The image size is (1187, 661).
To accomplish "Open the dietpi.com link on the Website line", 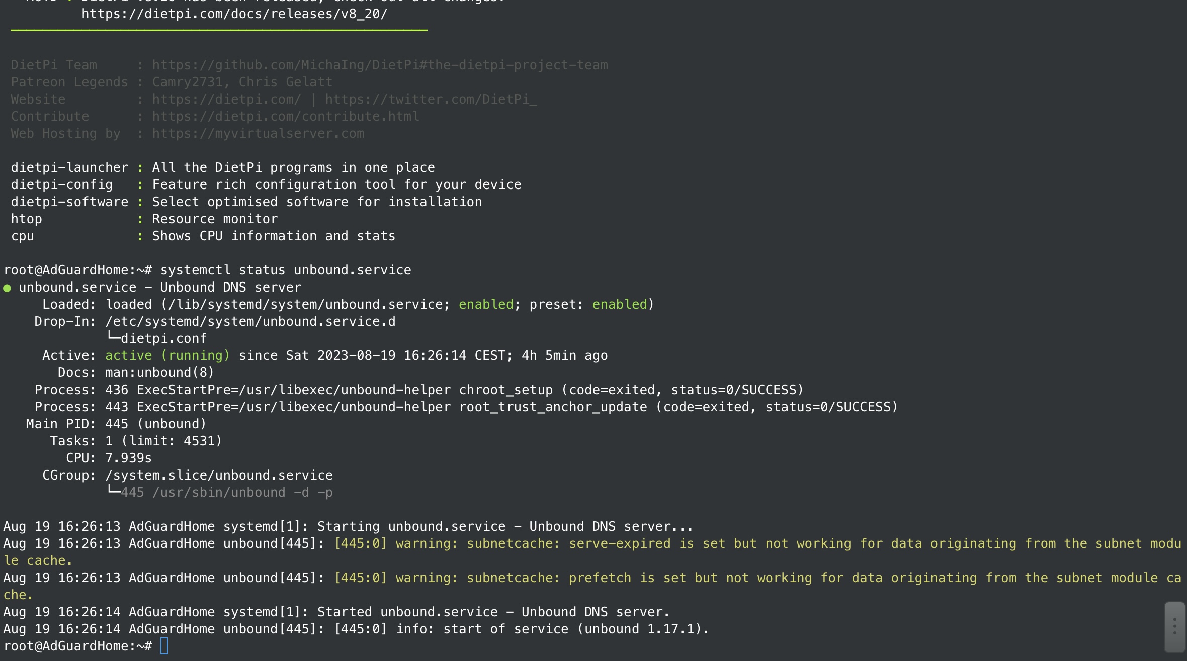I will click(x=226, y=100).
